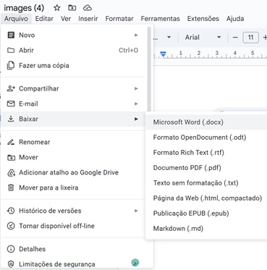The height and width of the screenshot is (270, 267).
Task: Expand the Compartilhar submenu arrow
Action: tap(136, 88)
